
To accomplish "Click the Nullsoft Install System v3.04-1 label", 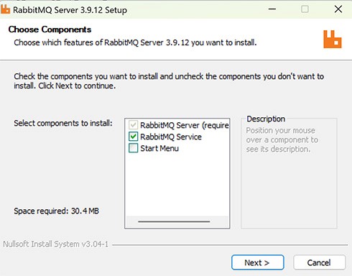I will click(55, 244).
